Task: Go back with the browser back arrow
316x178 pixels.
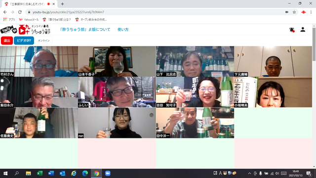Action: point(5,12)
